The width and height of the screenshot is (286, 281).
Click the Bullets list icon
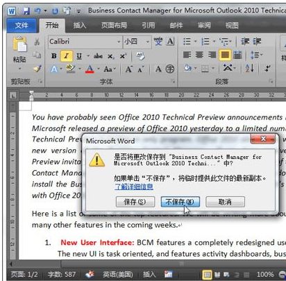point(187,42)
